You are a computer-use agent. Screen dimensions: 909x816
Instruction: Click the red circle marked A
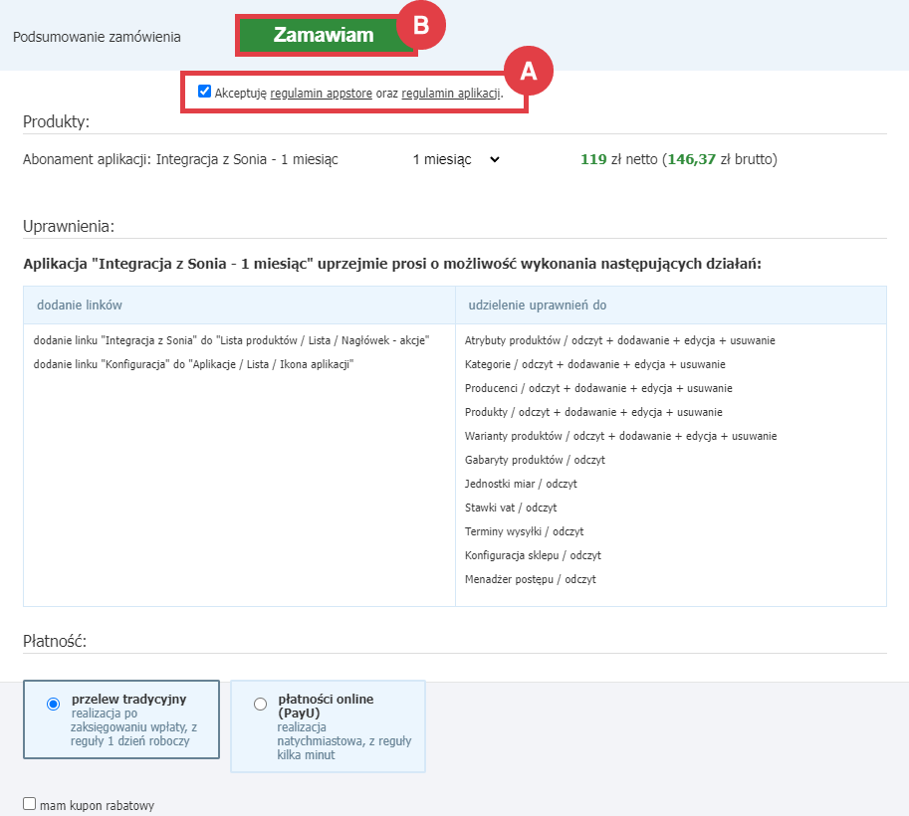tap(529, 71)
